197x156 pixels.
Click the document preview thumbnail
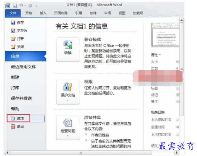pyautogui.click(x=165, y=35)
